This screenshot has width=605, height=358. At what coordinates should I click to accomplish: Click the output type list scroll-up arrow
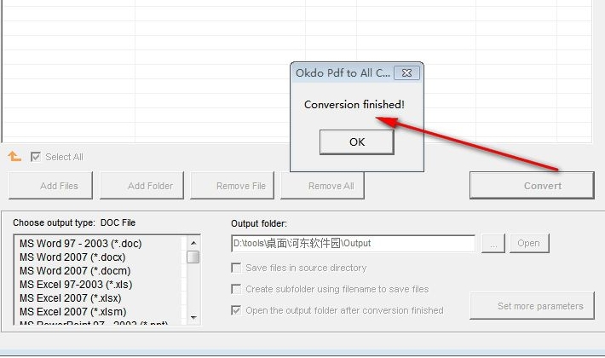pos(193,243)
